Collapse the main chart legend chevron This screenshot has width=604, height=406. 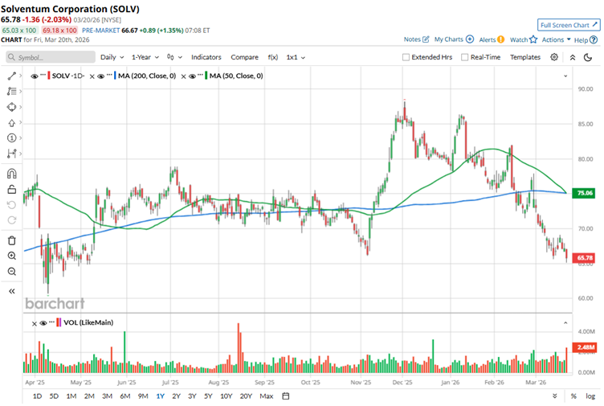565,76
